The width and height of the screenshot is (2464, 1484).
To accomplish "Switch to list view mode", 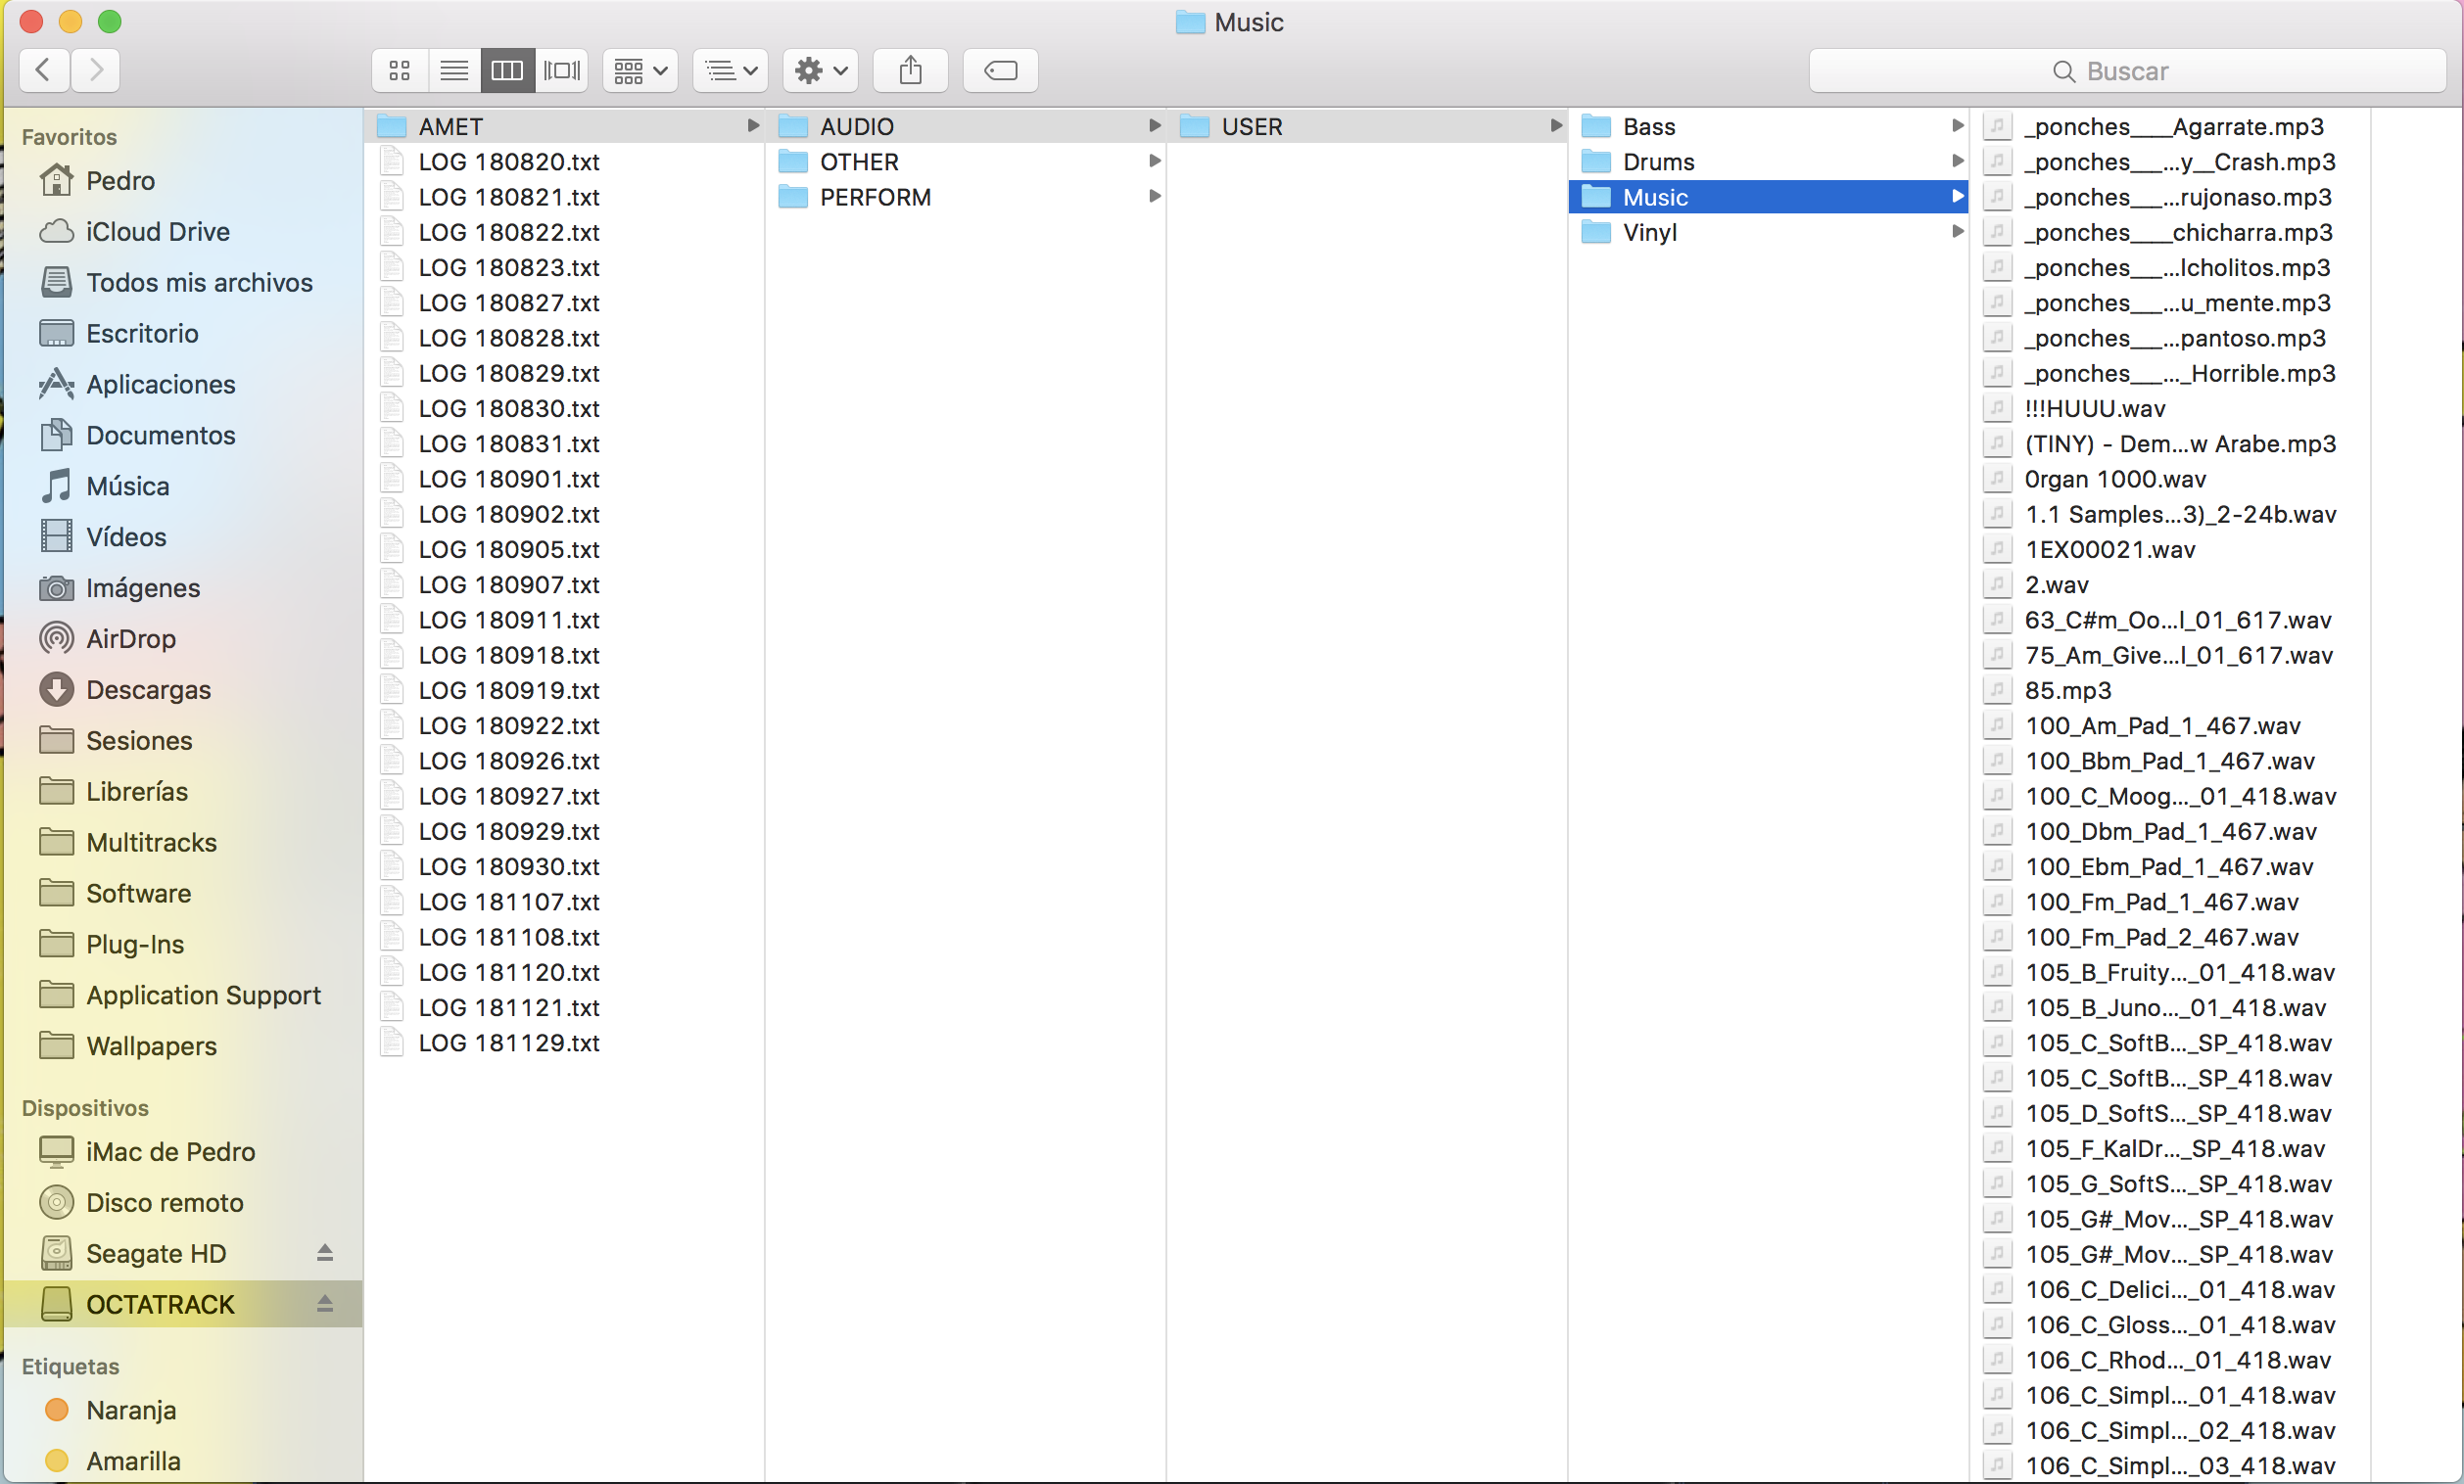I will click(x=454, y=70).
